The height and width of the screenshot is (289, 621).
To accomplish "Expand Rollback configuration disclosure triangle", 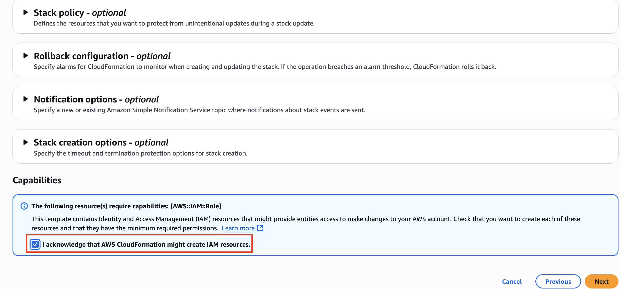I will (26, 56).
